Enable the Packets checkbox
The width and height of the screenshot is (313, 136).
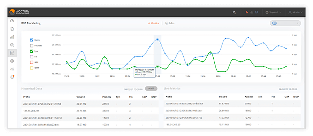click(32, 45)
